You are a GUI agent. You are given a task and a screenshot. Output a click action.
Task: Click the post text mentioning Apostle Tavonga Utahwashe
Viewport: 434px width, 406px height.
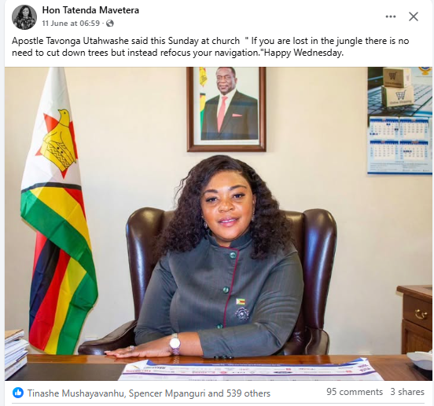tap(211, 46)
